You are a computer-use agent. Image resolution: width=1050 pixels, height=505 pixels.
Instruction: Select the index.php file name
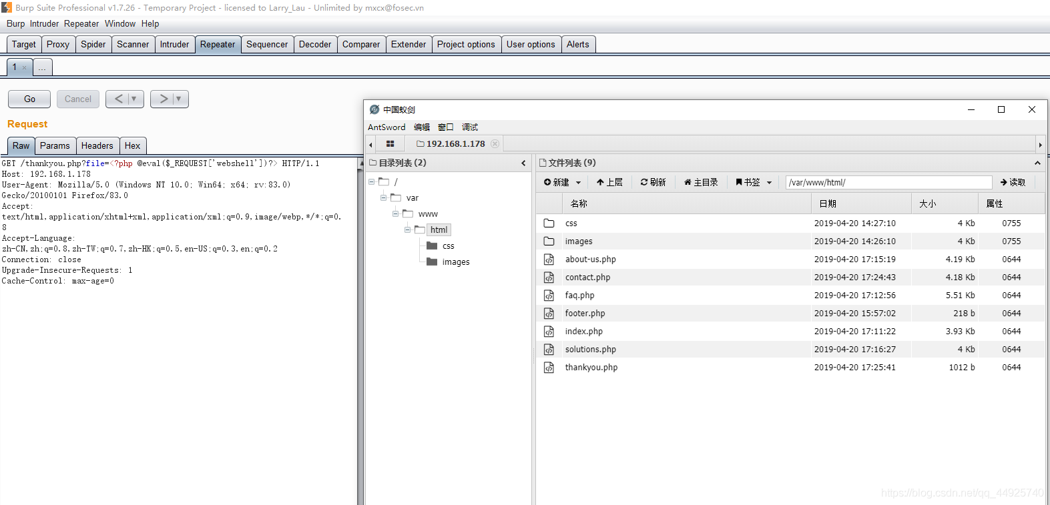pyautogui.click(x=584, y=332)
